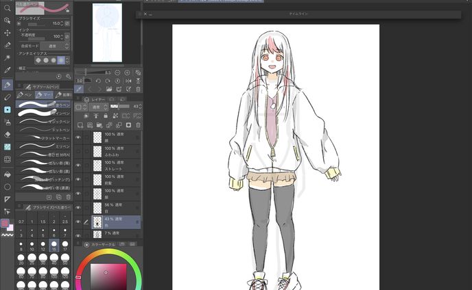Click the new layer folder icon
472x290 pixels.
pyautogui.click(x=99, y=125)
